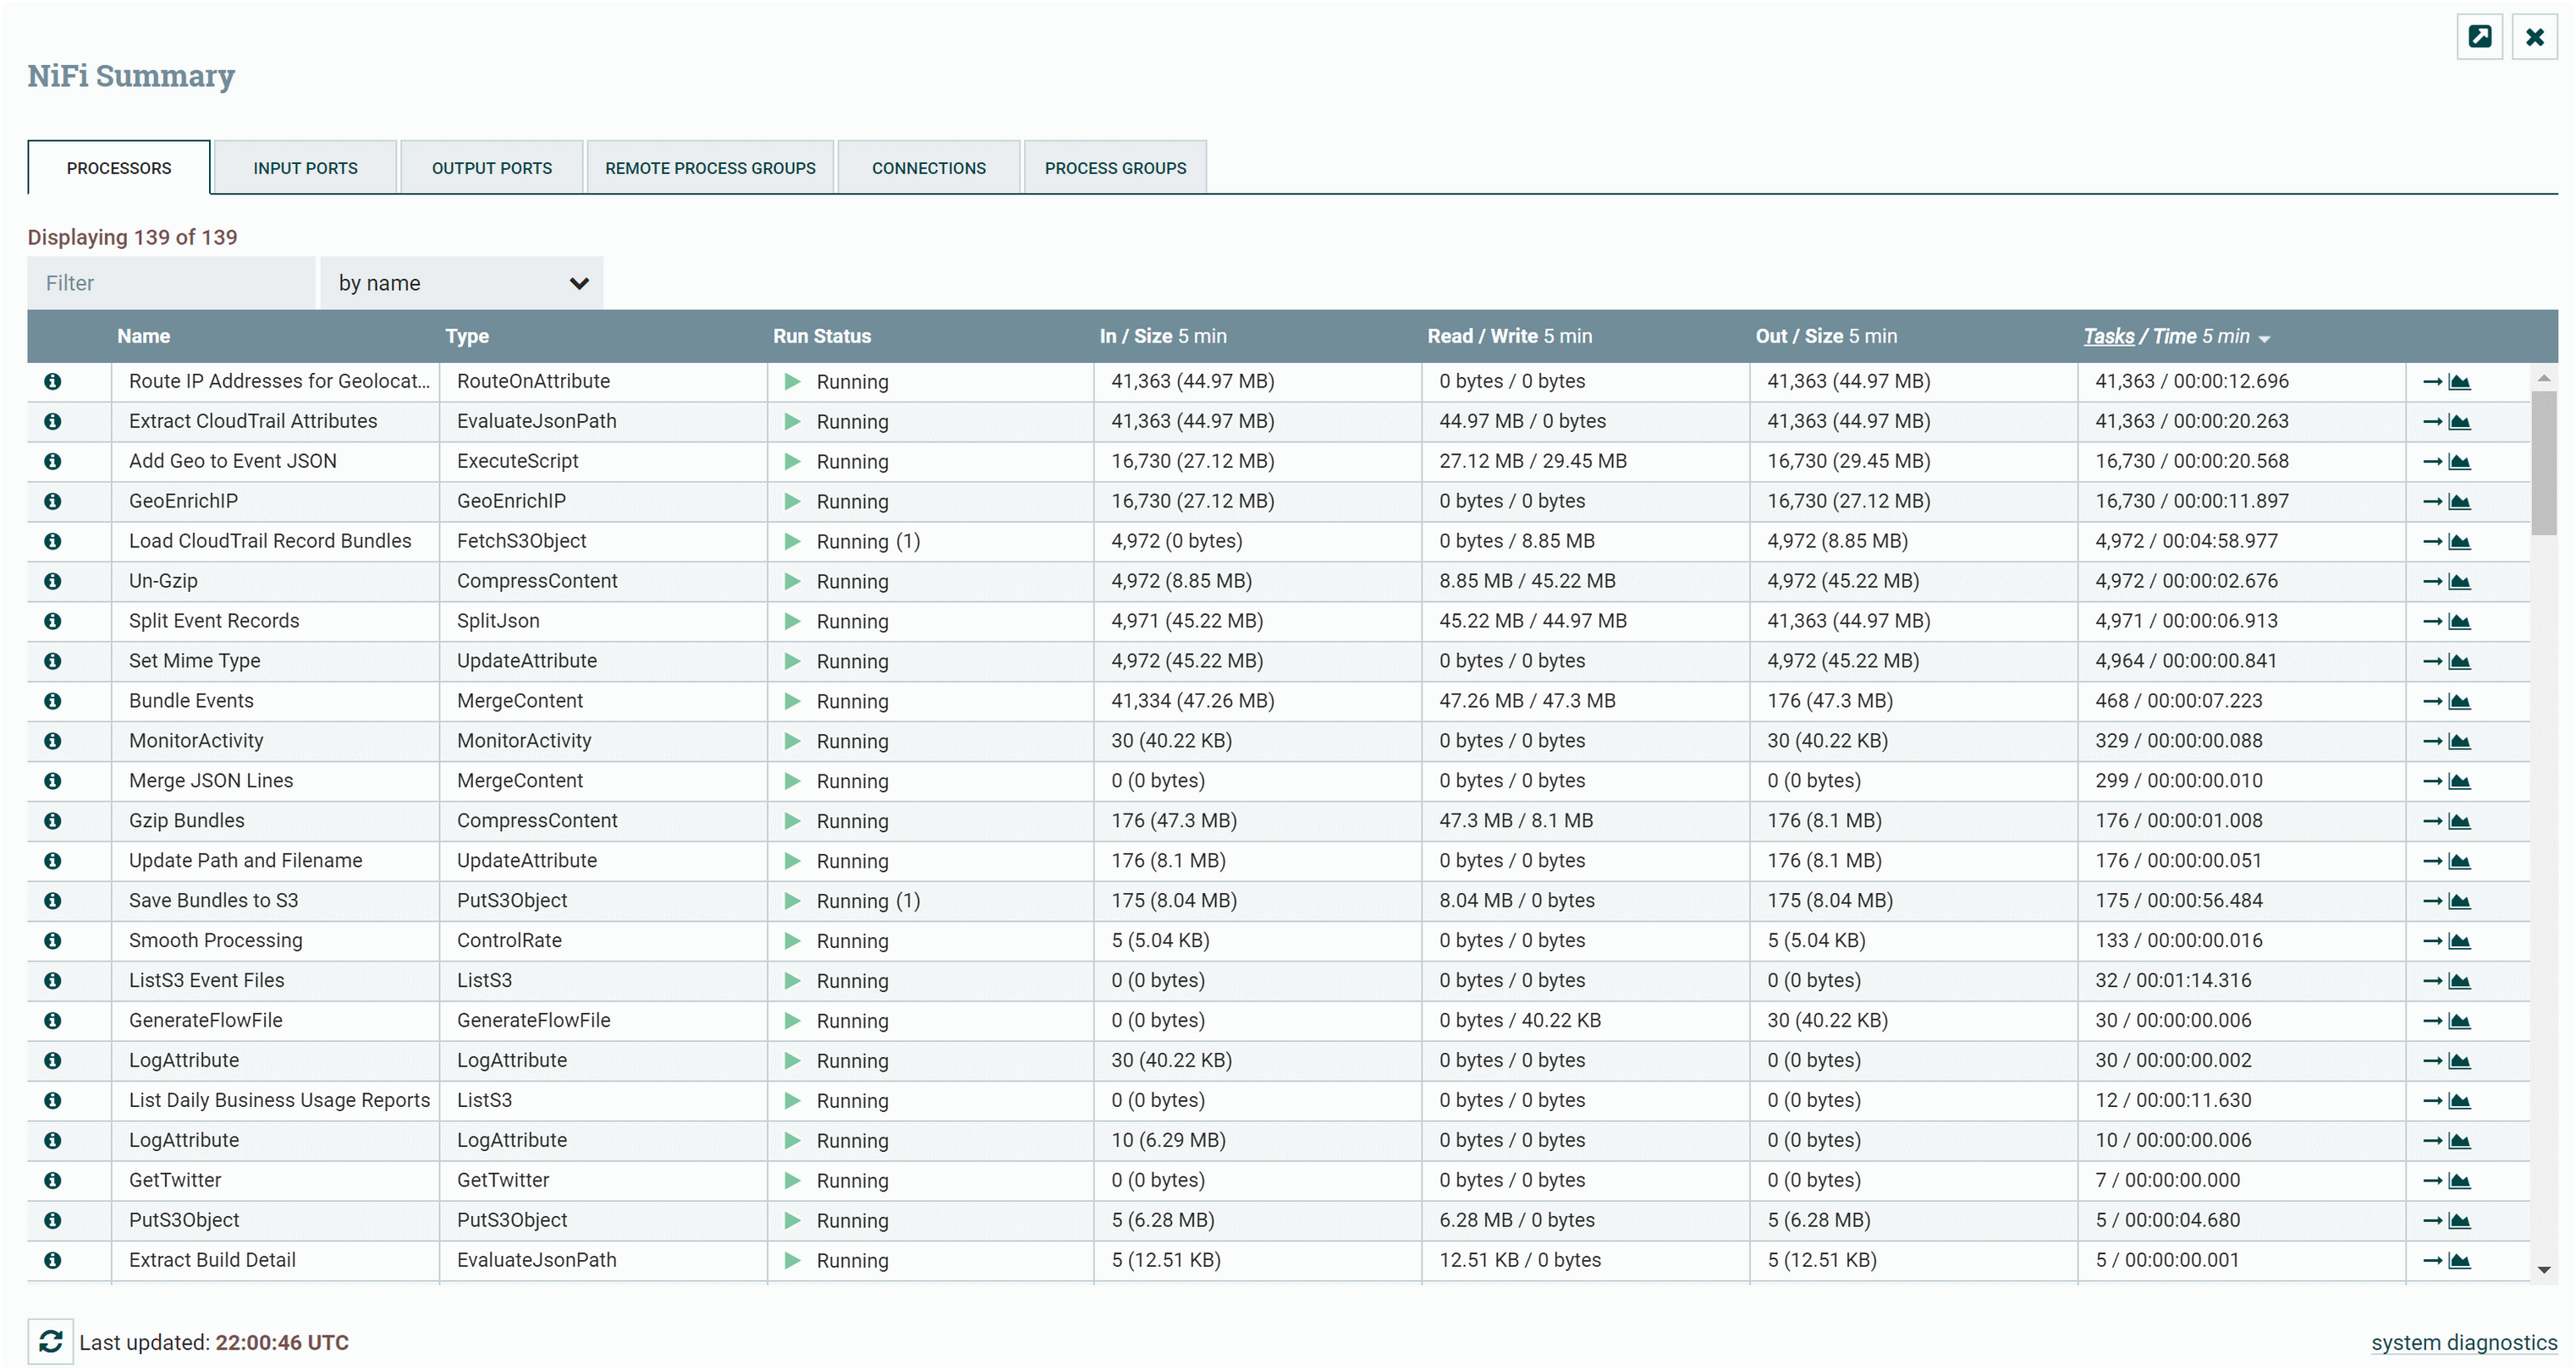The width and height of the screenshot is (2576, 1370).
Task: Open info for Route IP Addresses processor
Action: click(53, 381)
